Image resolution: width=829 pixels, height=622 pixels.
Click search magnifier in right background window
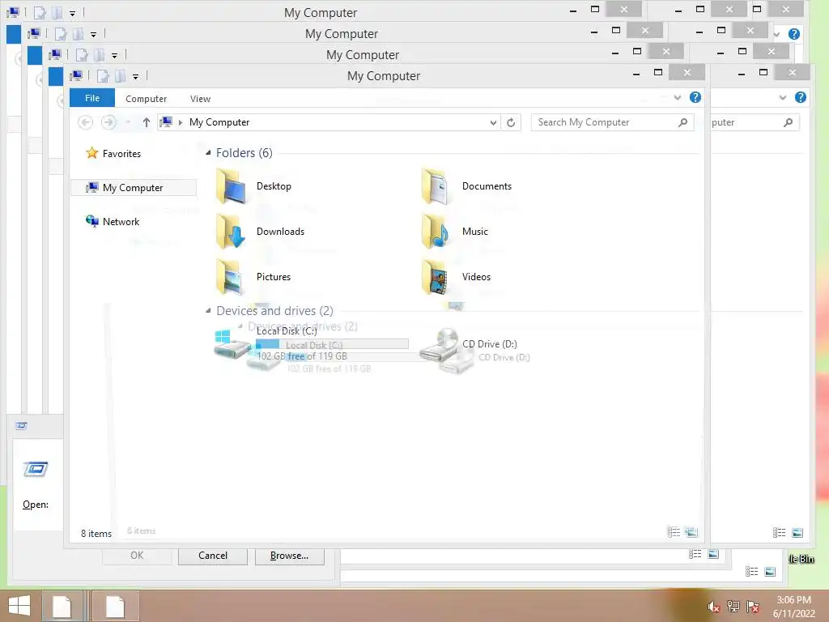[x=788, y=122]
